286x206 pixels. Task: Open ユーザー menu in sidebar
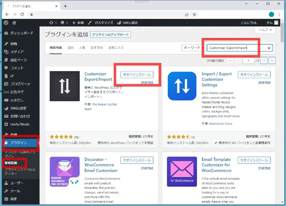point(14,183)
